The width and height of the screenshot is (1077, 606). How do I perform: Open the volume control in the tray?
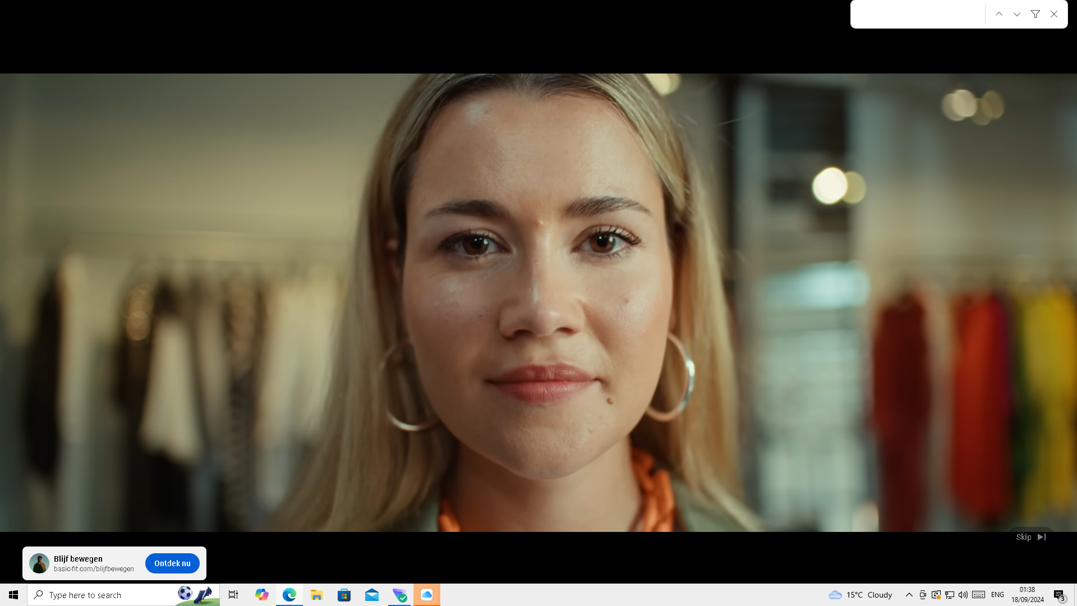click(x=963, y=595)
